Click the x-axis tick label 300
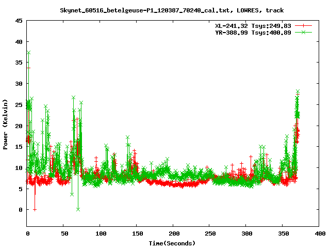The width and height of the screenshot is (330, 248). [x=247, y=234]
